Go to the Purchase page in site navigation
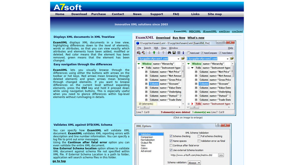Viewport: 294px width, 165px height. coord(98,14)
